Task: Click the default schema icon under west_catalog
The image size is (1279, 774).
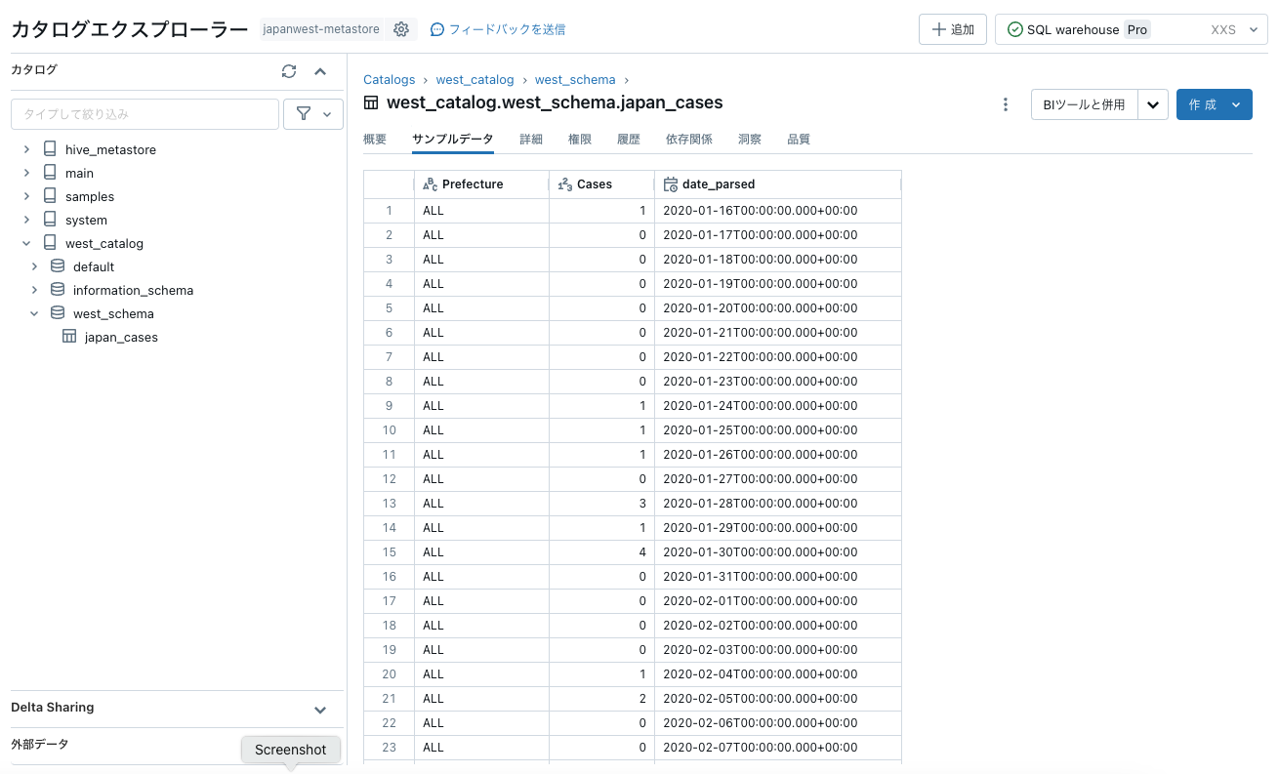Action: point(57,265)
